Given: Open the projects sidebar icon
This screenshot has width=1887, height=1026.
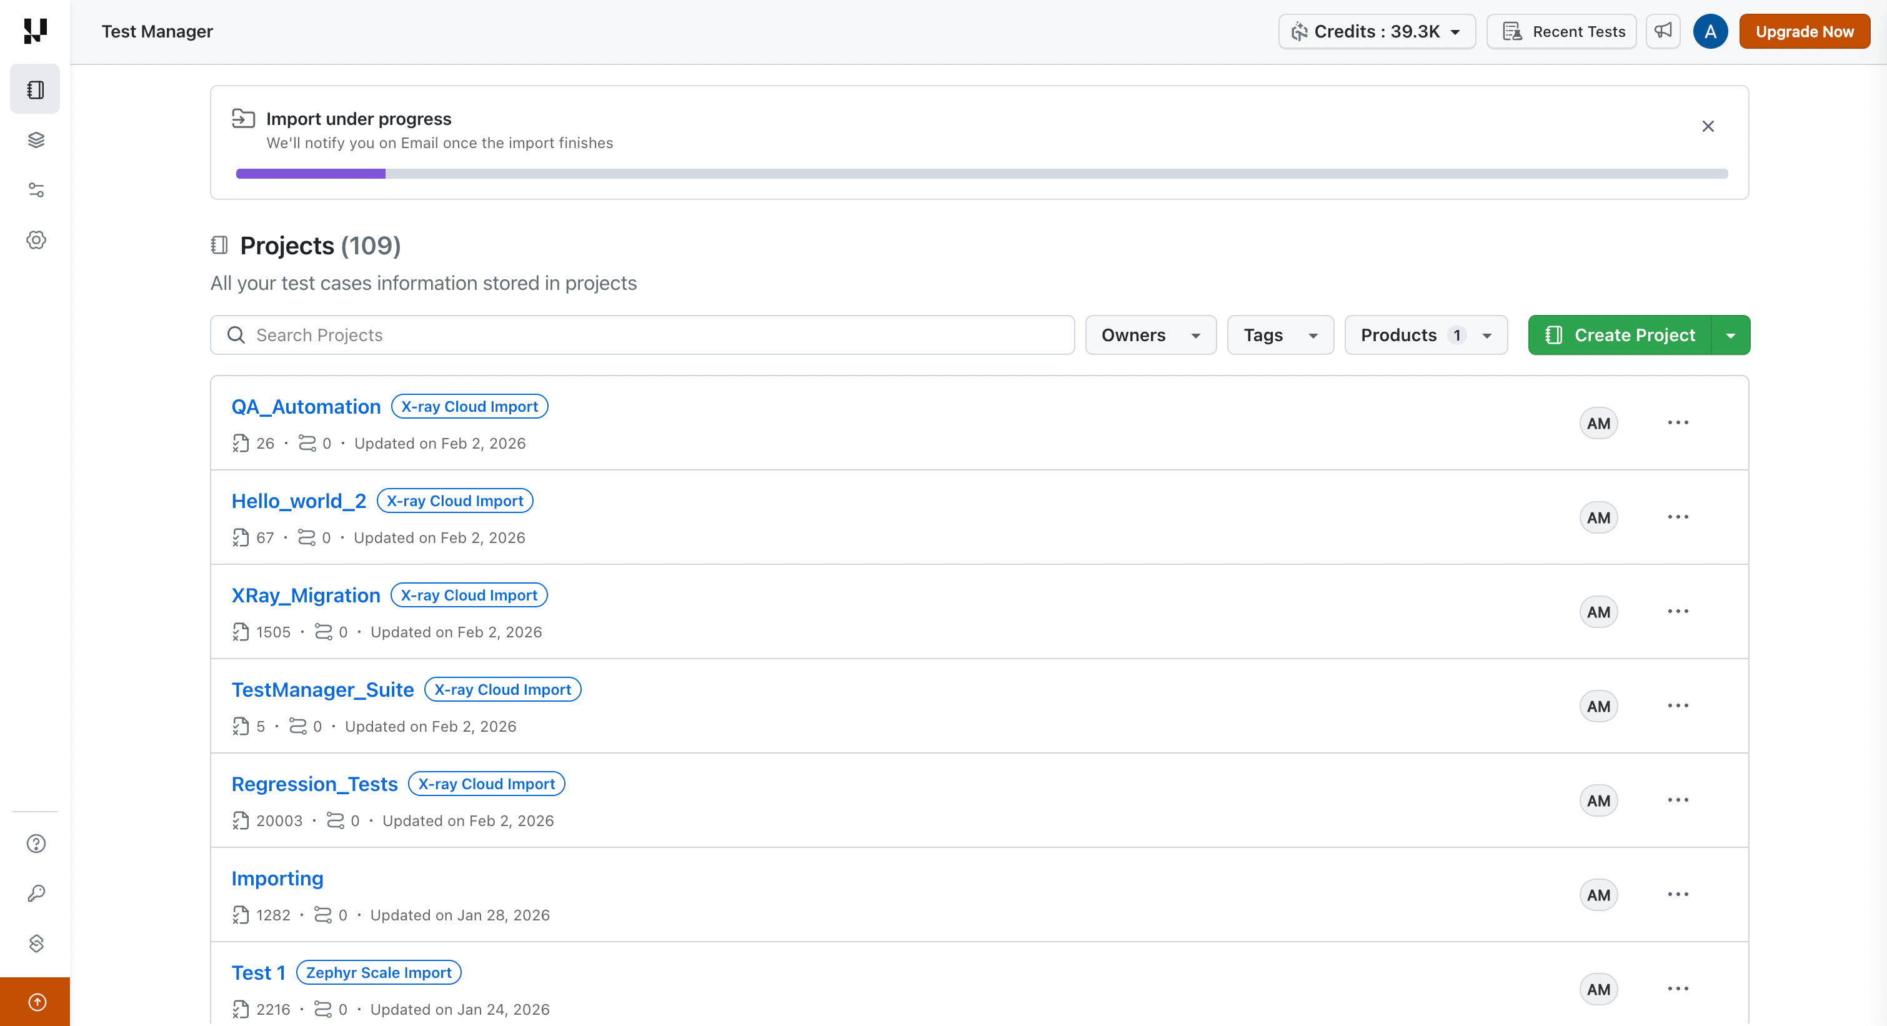Looking at the screenshot, I should point(35,89).
